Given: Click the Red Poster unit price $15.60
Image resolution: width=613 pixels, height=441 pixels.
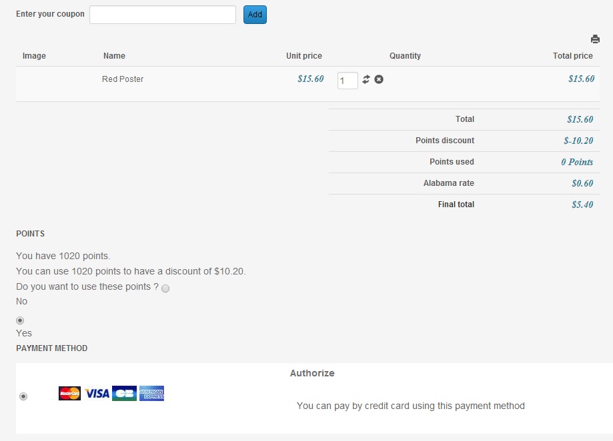Looking at the screenshot, I should tap(310, 79).
